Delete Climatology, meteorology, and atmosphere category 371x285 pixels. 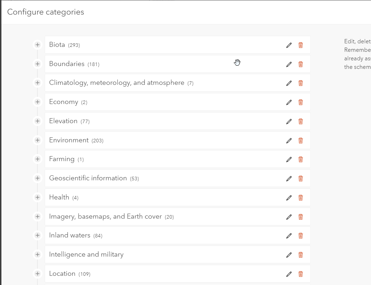[x=300, y=83]
